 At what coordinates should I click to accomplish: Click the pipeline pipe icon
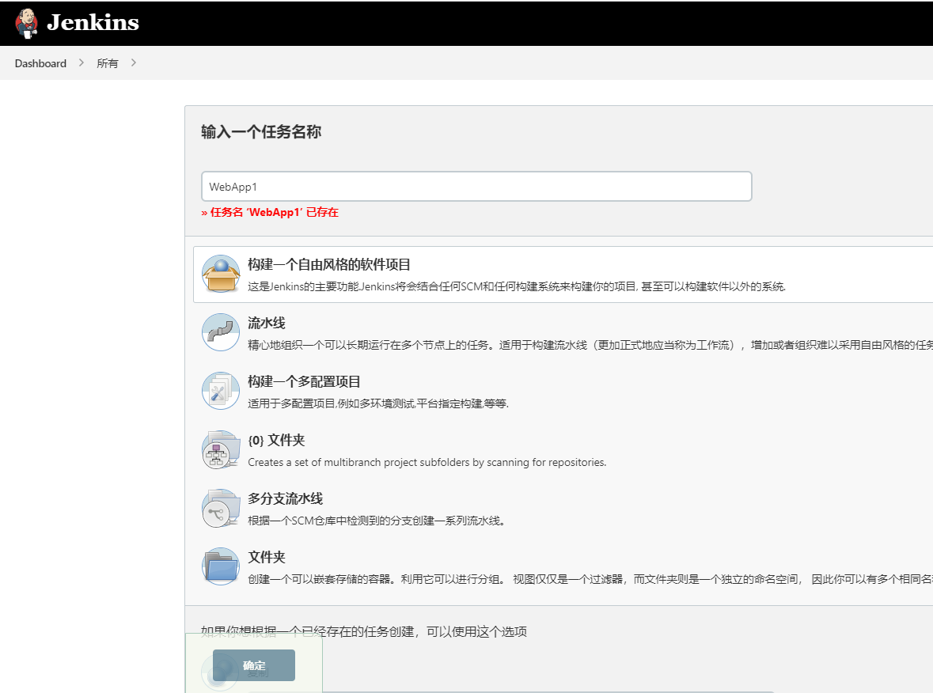[x=221, y=332]
